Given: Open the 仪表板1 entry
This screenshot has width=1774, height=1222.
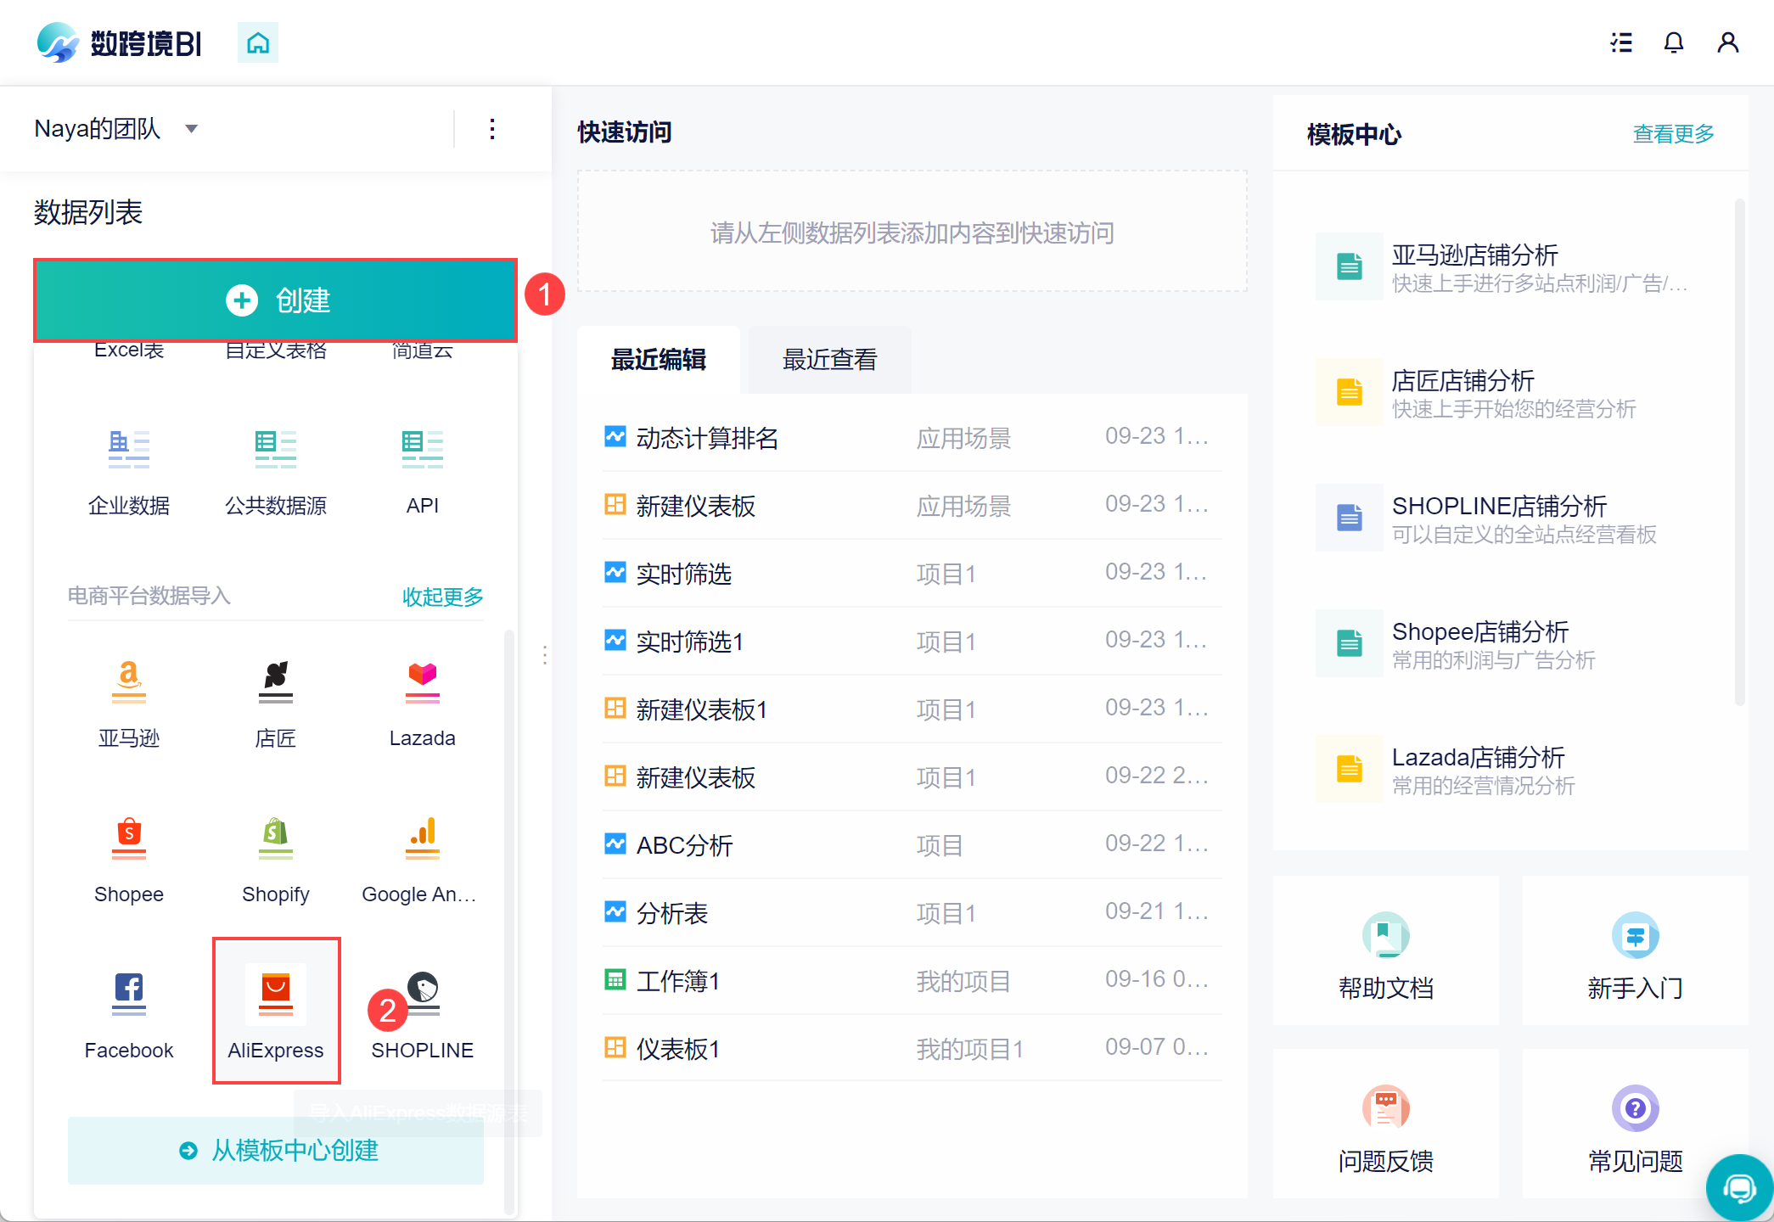Looking at the screenshot, I should pos(912,1049).
